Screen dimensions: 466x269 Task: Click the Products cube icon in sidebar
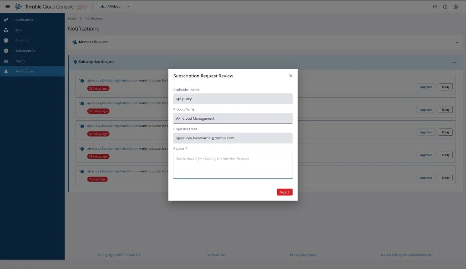click(x=6, y=41)
